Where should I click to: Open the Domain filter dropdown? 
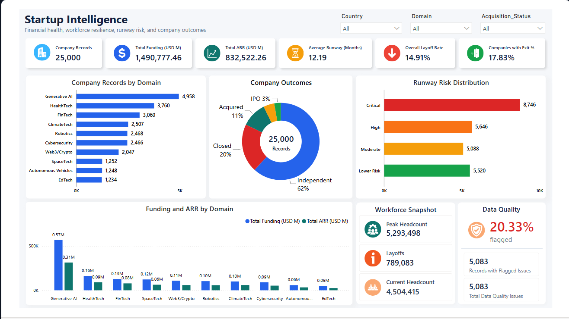(441, 28)
